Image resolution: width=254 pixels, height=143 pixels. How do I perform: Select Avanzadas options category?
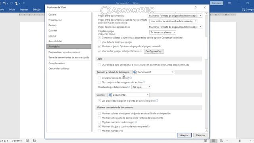[x=69, y=46]
